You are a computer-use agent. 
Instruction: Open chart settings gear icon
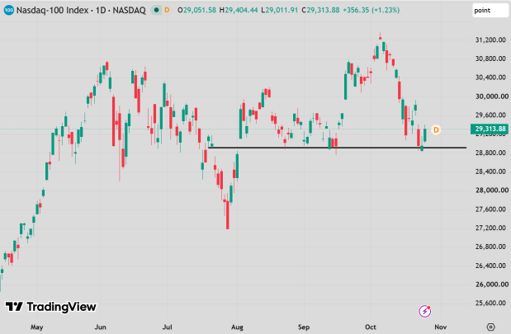[491, 327]
